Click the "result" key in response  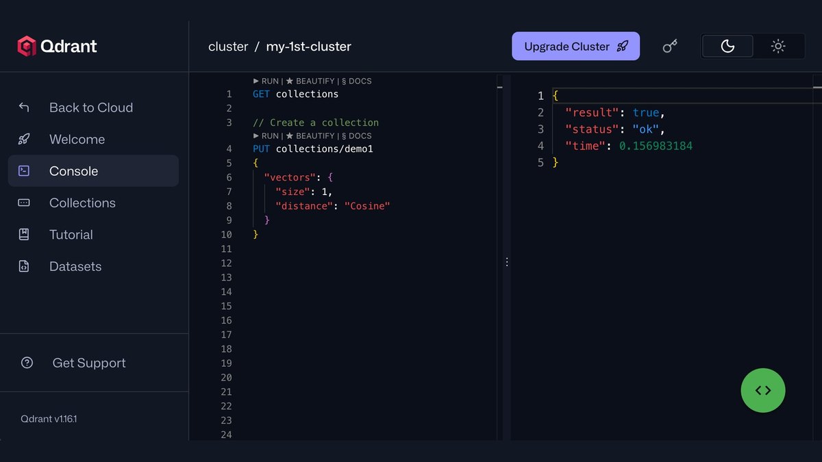pos(591,112)
